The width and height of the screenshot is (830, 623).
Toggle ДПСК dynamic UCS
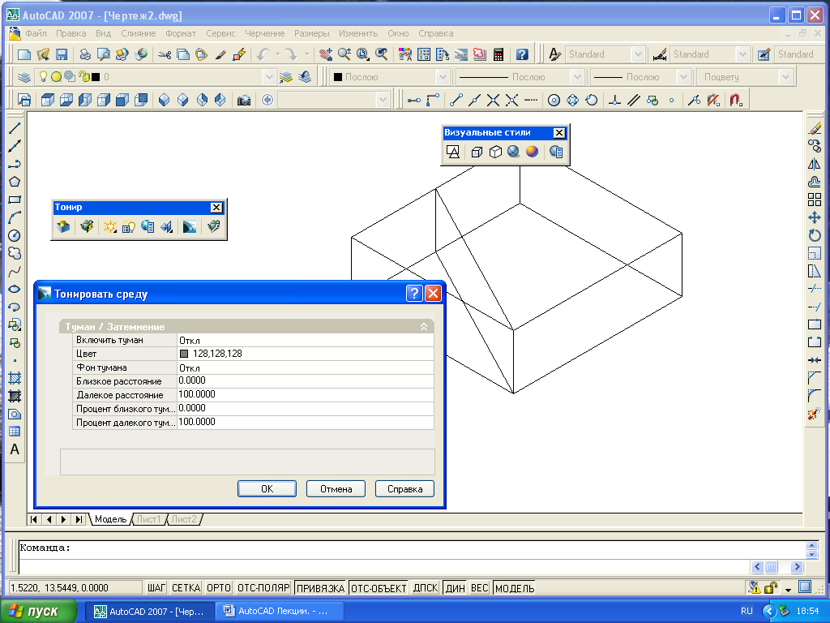click(425, 587)
